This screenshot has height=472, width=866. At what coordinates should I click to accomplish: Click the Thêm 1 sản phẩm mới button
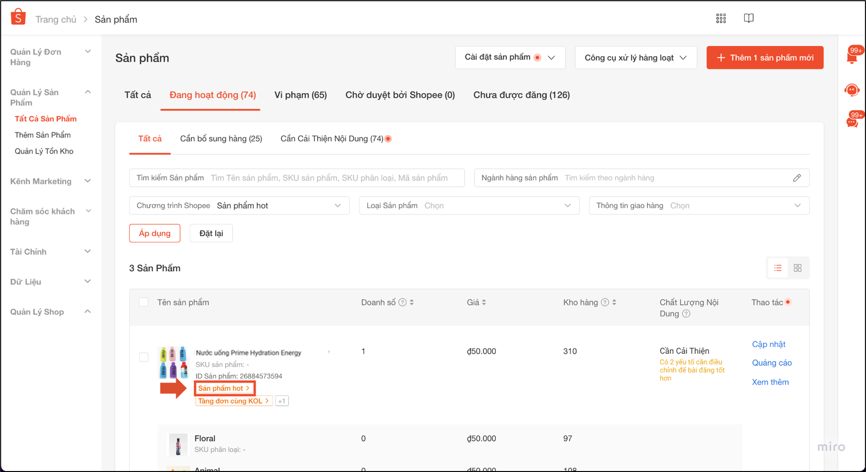[765, 58]
